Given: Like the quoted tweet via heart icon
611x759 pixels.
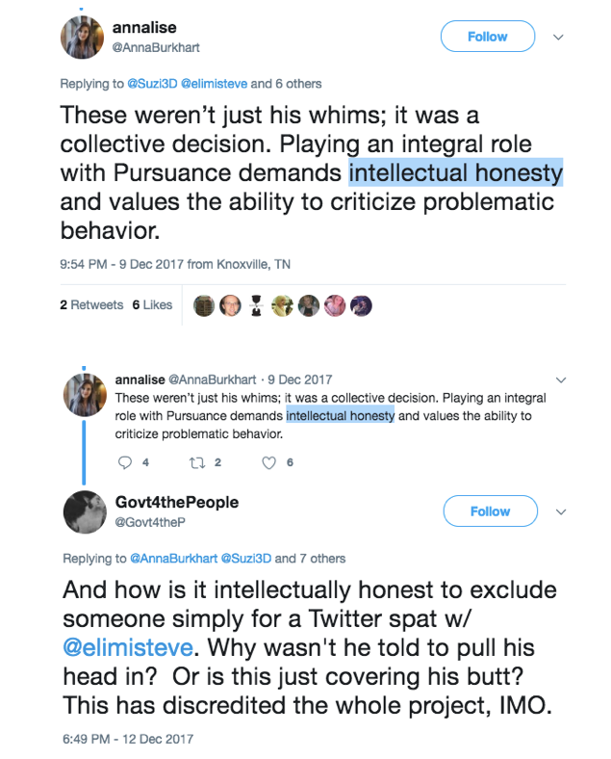Looking at the screenshot, I should pyautogui.click(x=268, y=463).
